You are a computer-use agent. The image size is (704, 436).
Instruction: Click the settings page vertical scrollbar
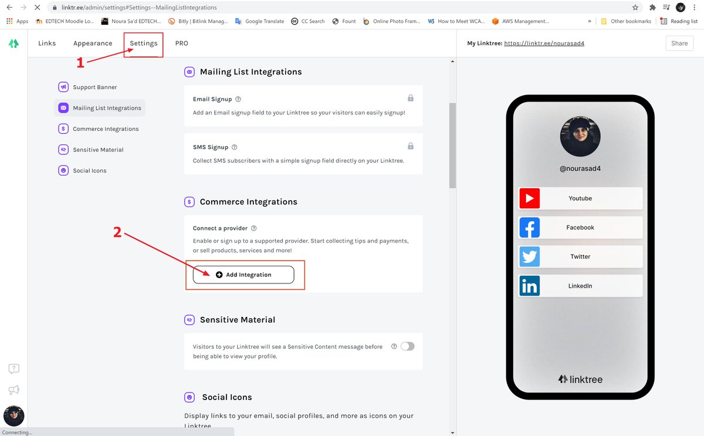click(x=452, y=146)
